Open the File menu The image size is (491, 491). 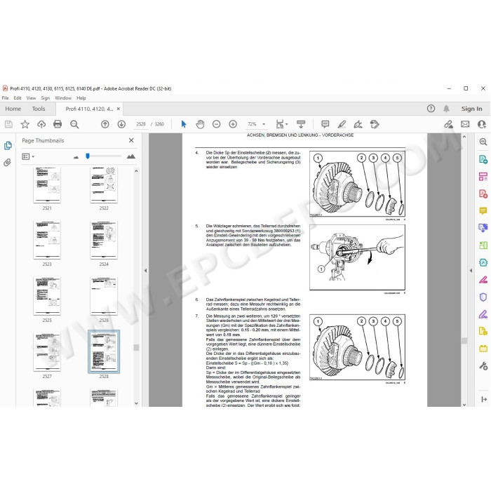[6, 98]
